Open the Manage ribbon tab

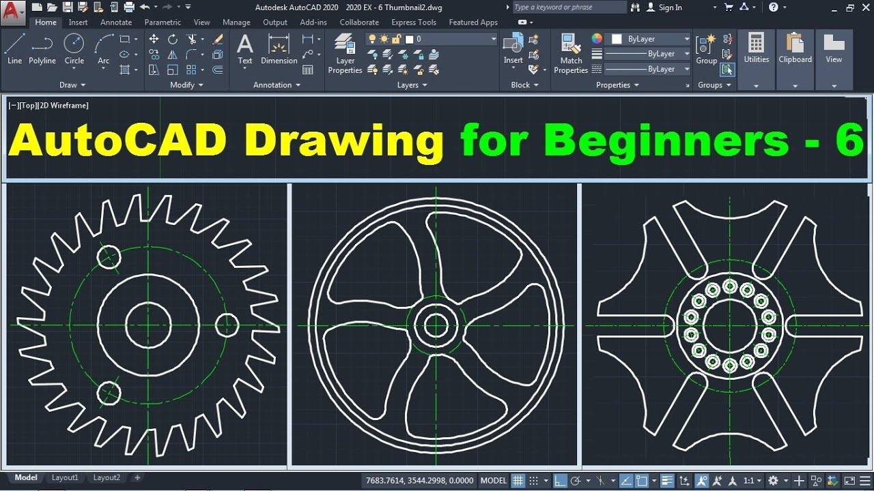tap(236, 22)
